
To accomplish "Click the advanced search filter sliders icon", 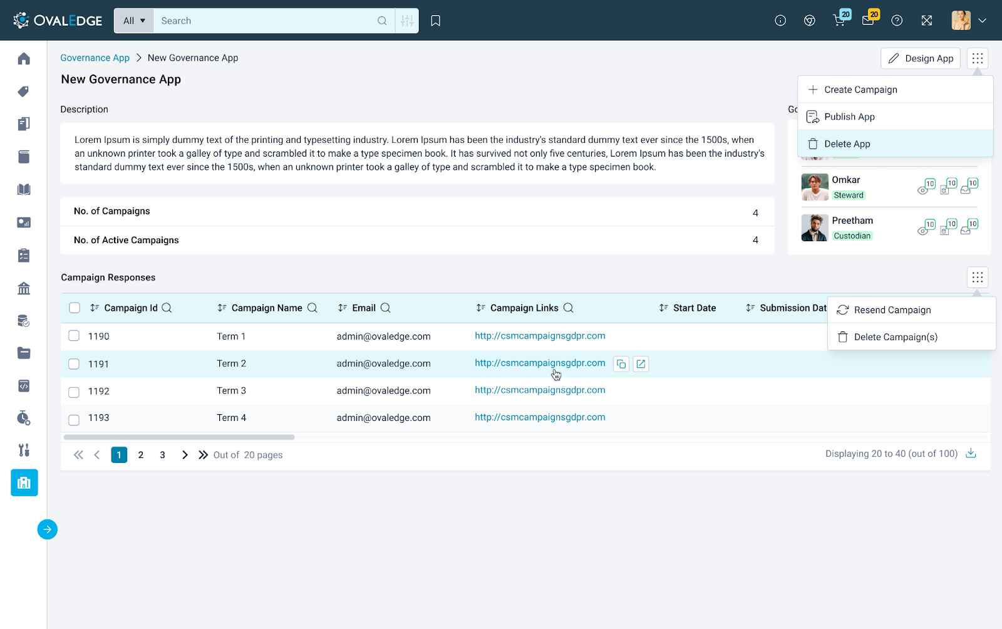I will [x=407, y=21].
